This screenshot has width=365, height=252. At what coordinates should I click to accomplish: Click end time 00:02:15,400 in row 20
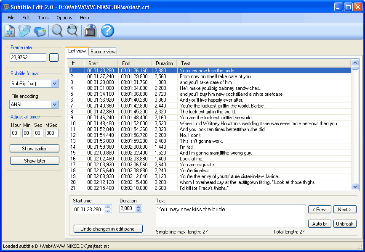click(x=134, y=182)
